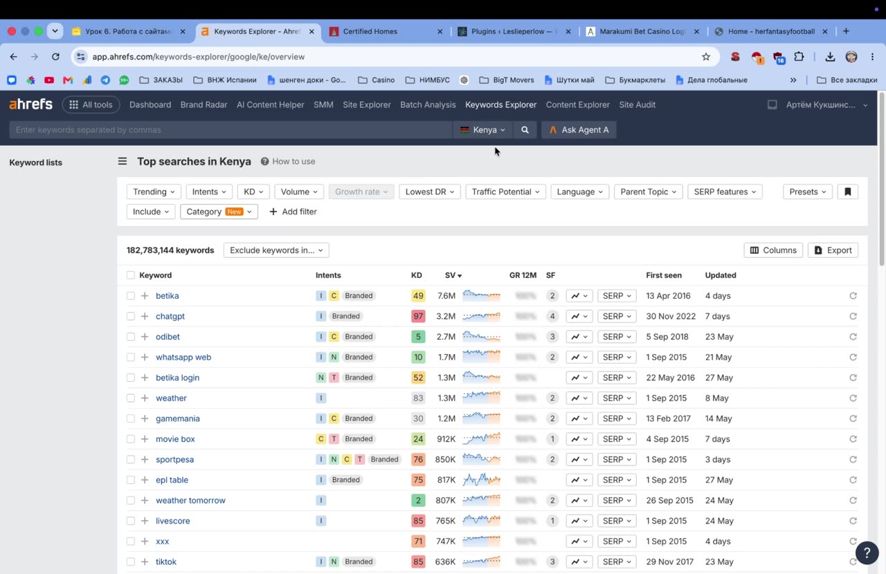The image size is (886, 574).
Task: Click the keyword search magnifier button
Action: coord(525,130)
